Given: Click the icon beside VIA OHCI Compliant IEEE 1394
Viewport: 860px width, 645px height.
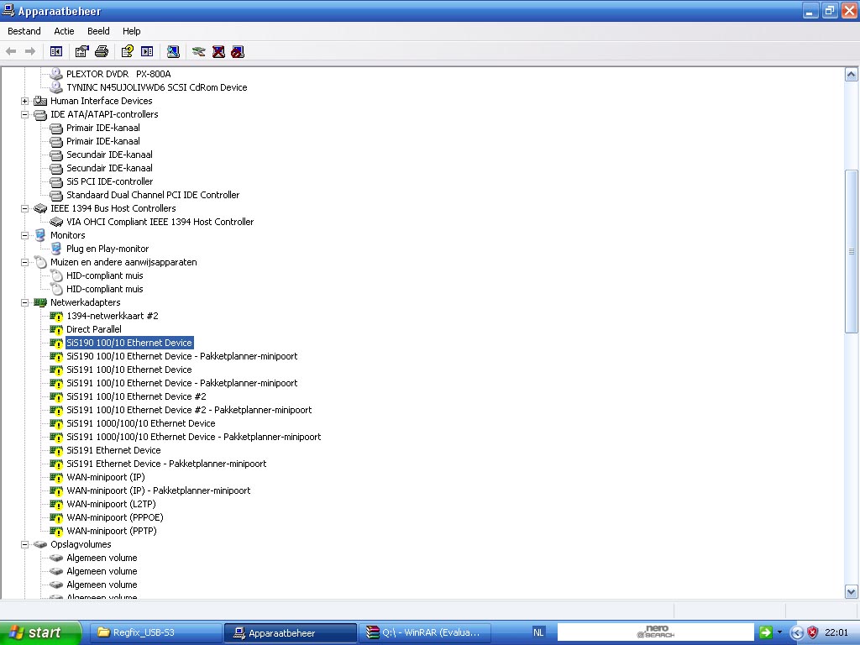Looking at the screenshot, I should pyautogui.click(x=56, y=222).
